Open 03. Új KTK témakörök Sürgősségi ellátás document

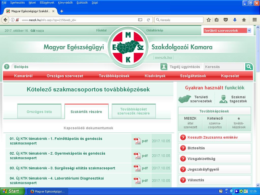tap(62, 168)
